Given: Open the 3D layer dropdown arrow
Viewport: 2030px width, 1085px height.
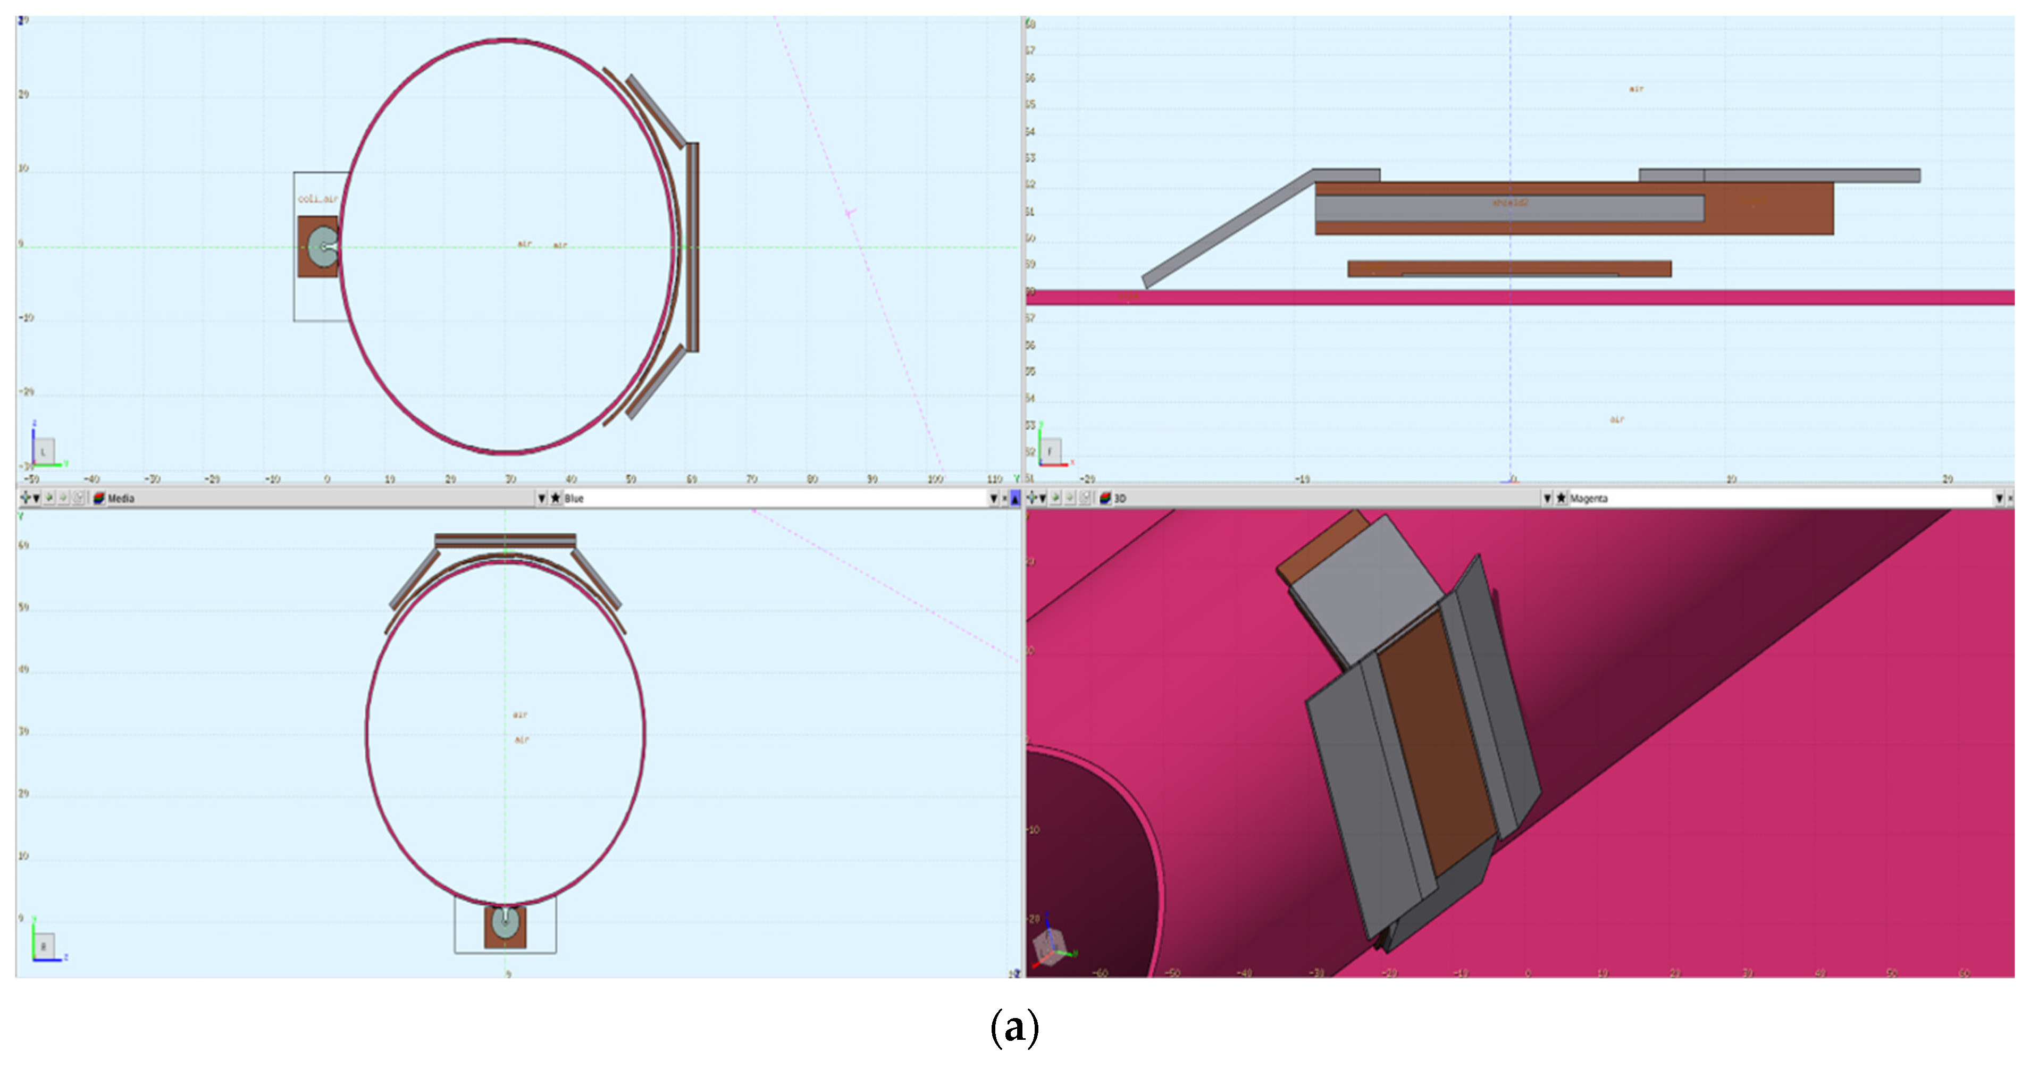Looking at the screenshot, I should click(1548, 498).
